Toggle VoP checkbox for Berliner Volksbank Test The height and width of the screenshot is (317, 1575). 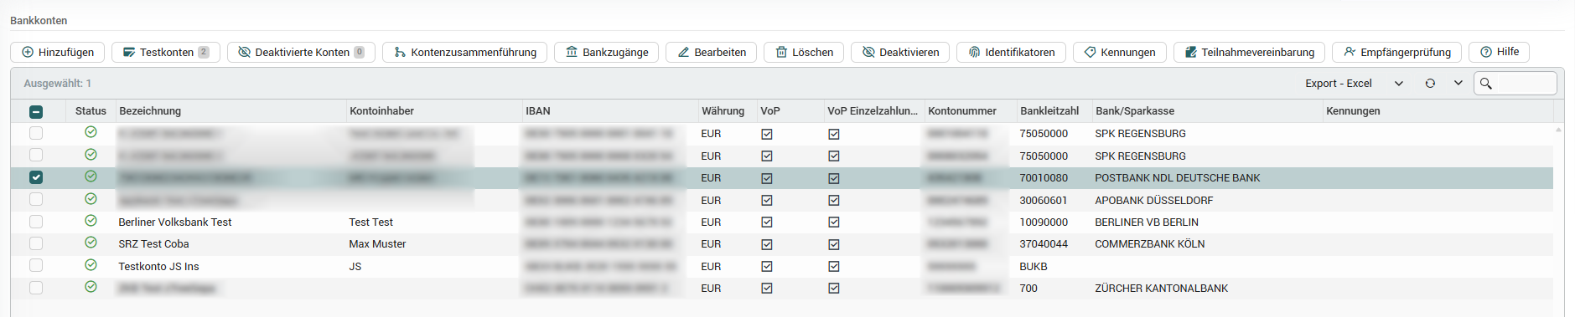(767, 222)
